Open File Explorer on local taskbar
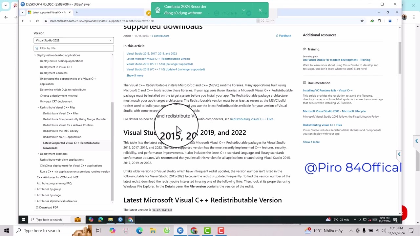This screenshot has height=236, width=420. click(153, 230)
